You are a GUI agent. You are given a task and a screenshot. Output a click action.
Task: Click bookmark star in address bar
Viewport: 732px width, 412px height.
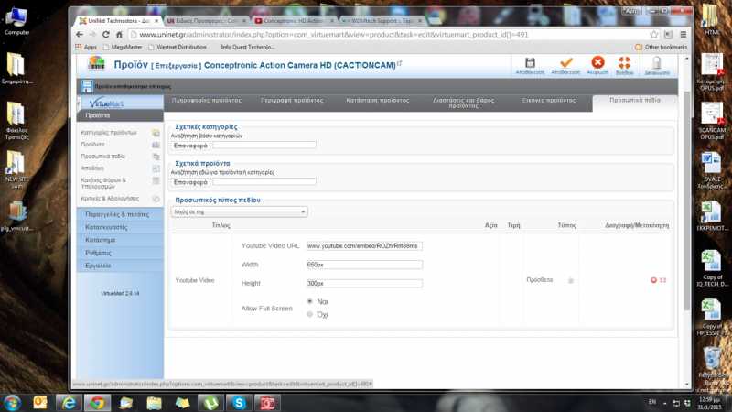(x=654, y=35)
